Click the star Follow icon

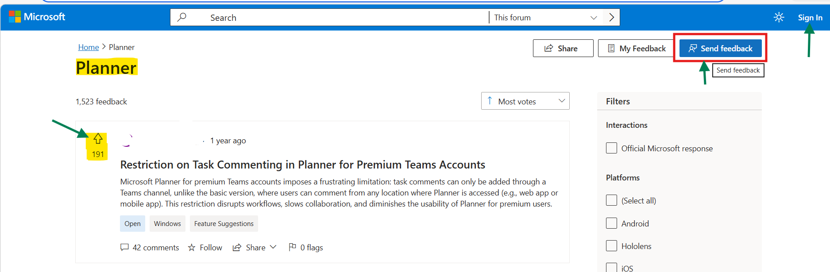click(192, 248)
